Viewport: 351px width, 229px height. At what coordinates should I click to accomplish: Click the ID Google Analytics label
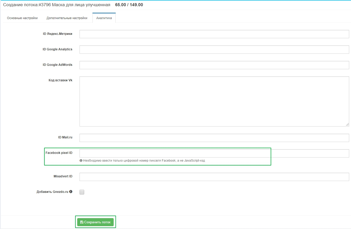tap(57, 49)
